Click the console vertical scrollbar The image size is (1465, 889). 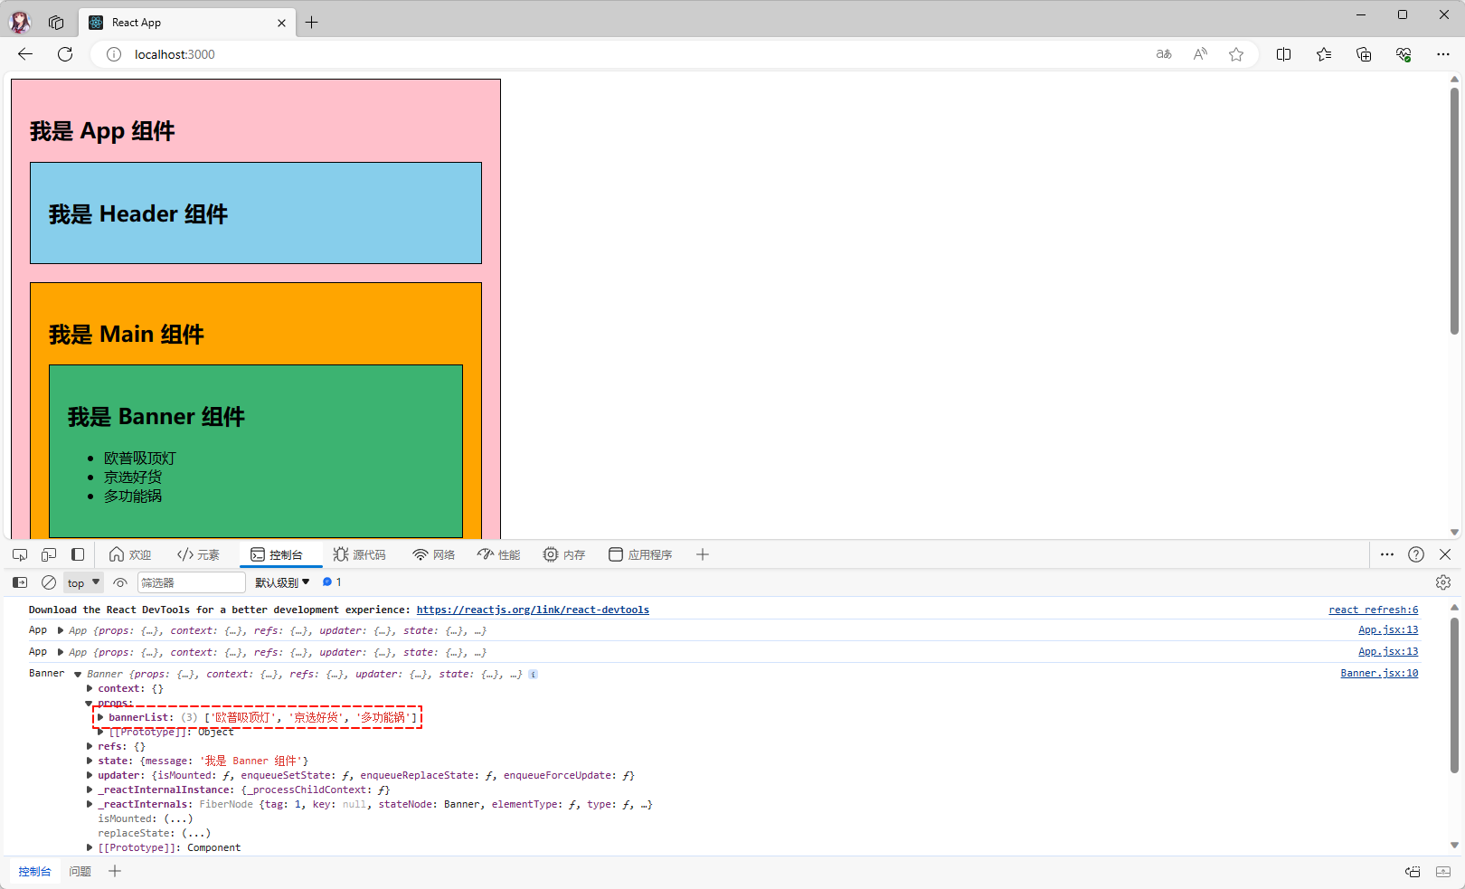click(1454, 696)
